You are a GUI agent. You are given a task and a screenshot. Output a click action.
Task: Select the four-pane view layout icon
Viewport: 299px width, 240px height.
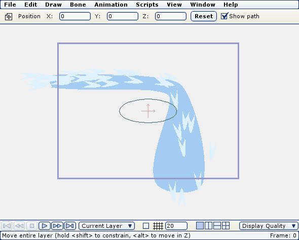tap(226, 226)
